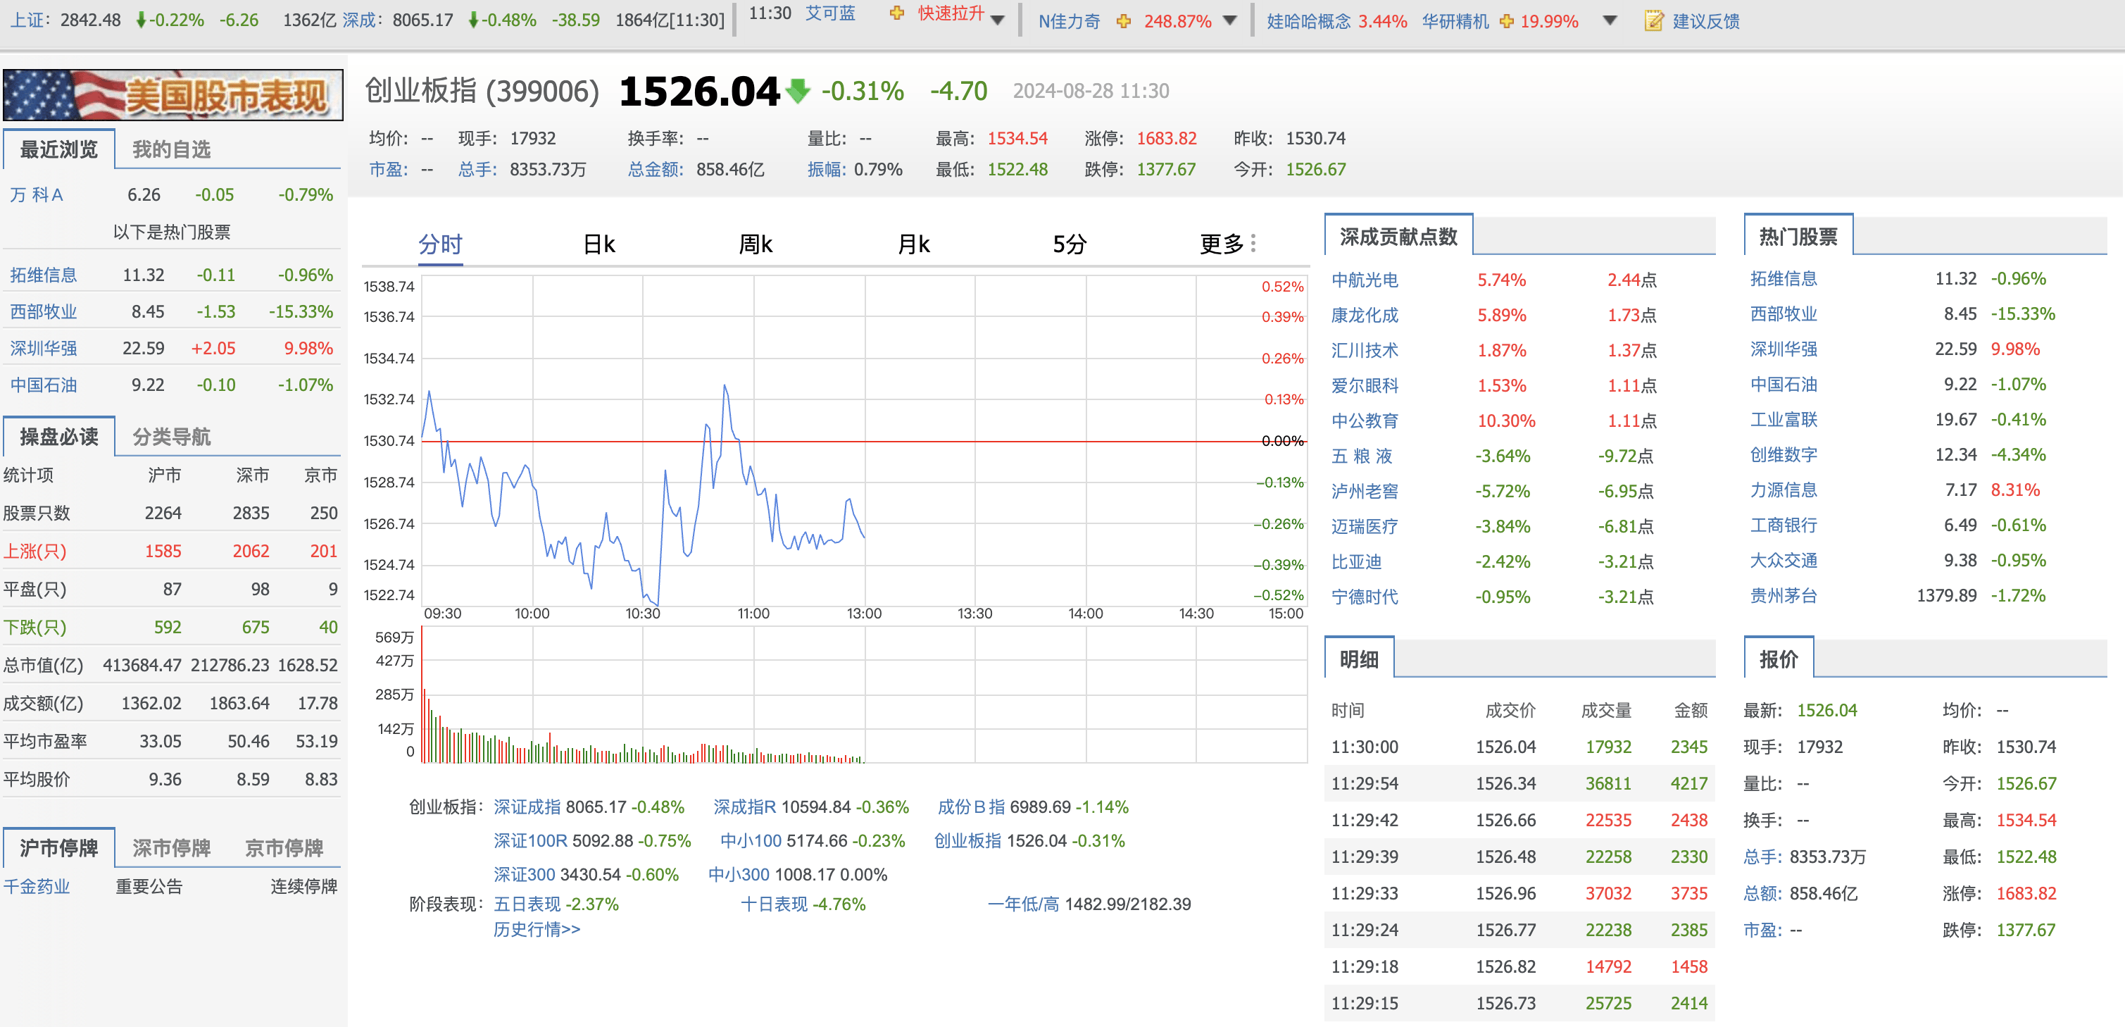Open 力源信息 in 热门股票
Screen dimensions: 2125x1027
point(1784,490)
